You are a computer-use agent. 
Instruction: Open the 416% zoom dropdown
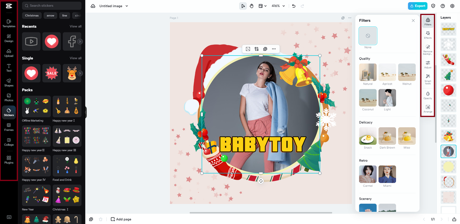pyautogui.click(x=278, y=6)
